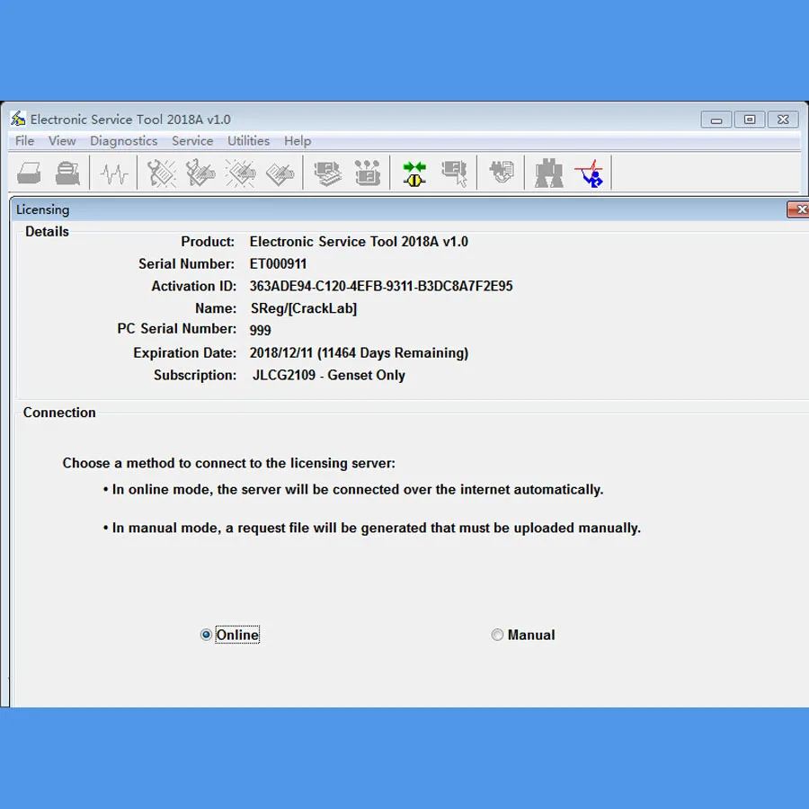Click the Activation ID value 363ADE94-C120-4EFB-9311-B3DC8A7F2E95

pos(381,287)
